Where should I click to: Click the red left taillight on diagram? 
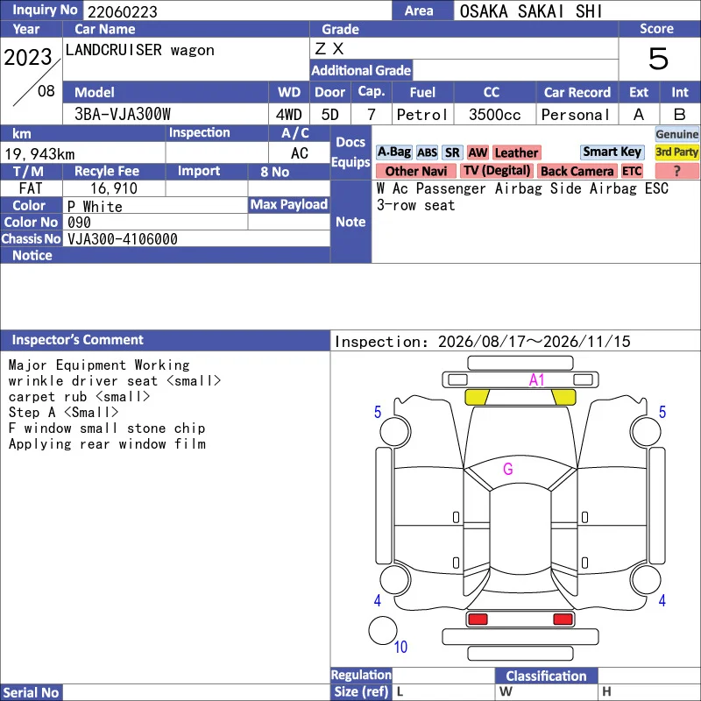[x=478, y=620]
